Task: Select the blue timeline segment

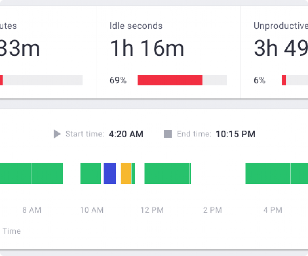Action: 110,173
